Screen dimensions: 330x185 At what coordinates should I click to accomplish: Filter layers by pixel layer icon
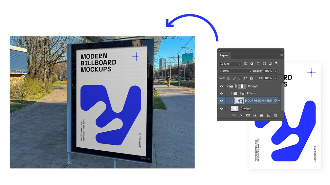click(x=245, y=64)
